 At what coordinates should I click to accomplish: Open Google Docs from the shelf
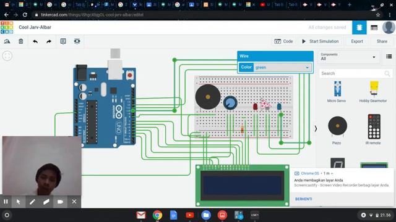tap(173, 215)
